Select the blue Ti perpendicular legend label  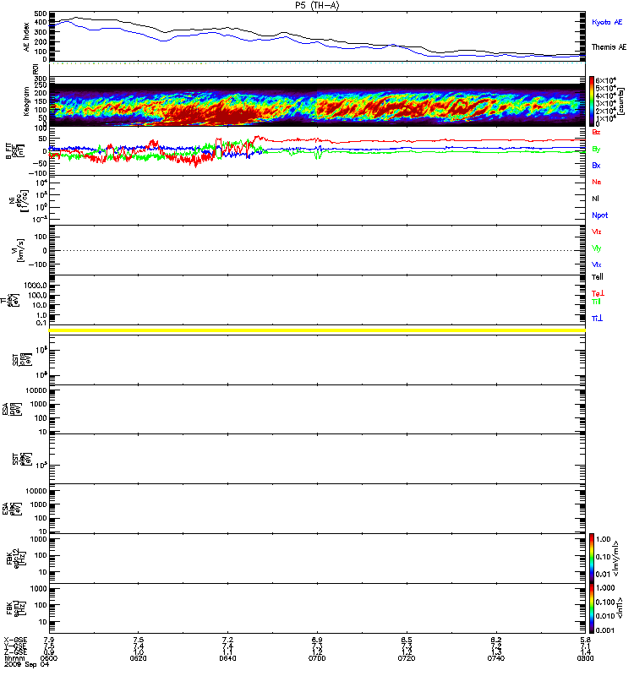(x=598, y=318)
